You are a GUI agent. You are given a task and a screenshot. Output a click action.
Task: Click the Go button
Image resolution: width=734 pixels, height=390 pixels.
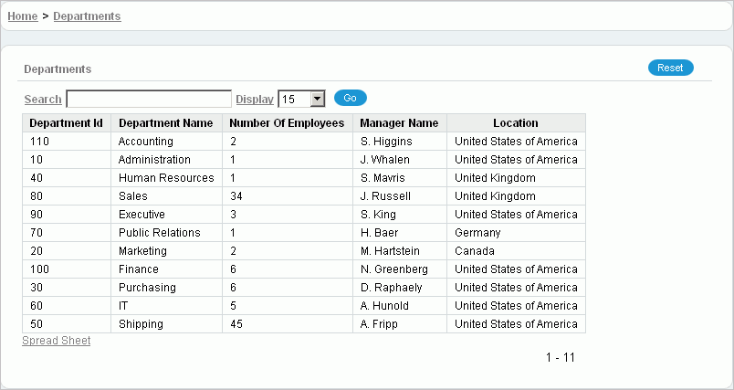pyautogui.click(x=351, y=98)
